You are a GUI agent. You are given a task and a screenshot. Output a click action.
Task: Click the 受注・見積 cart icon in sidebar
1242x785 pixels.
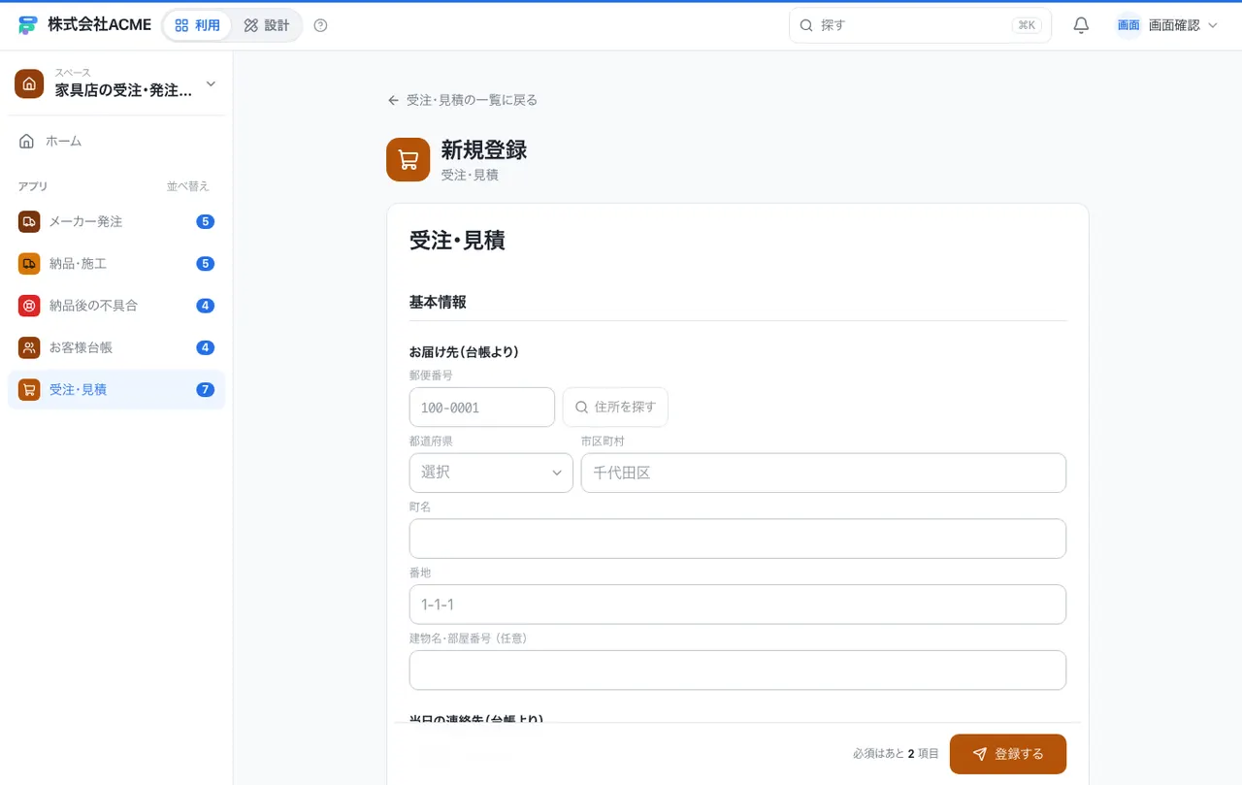(29, 389)
